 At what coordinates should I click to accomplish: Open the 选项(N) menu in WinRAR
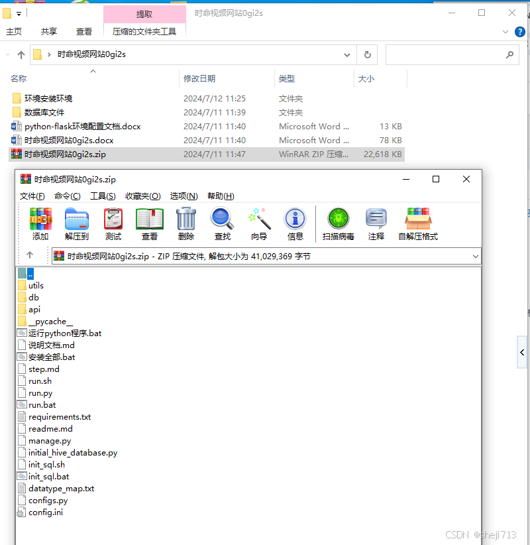click(184, 196)
